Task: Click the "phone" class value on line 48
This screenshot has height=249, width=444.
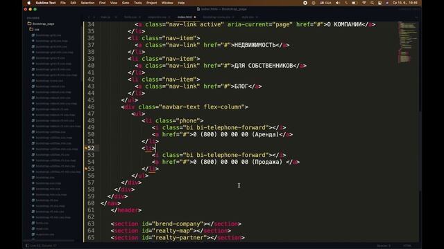Action: (188, 121)
